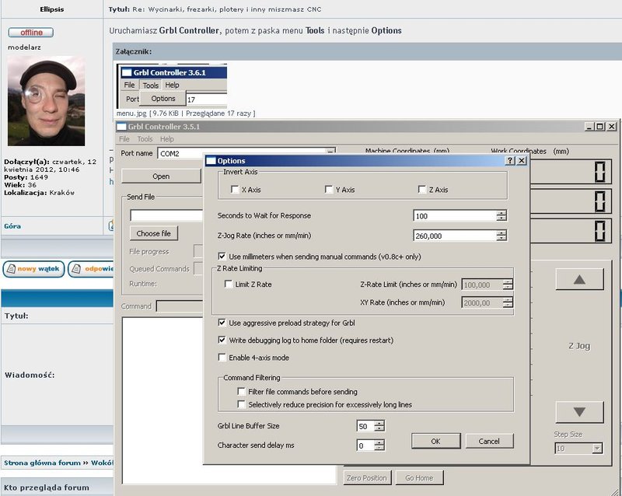
Task: Uncheck 'Use millimeters when sending manual commands'
Action: [x=222, y=257]
